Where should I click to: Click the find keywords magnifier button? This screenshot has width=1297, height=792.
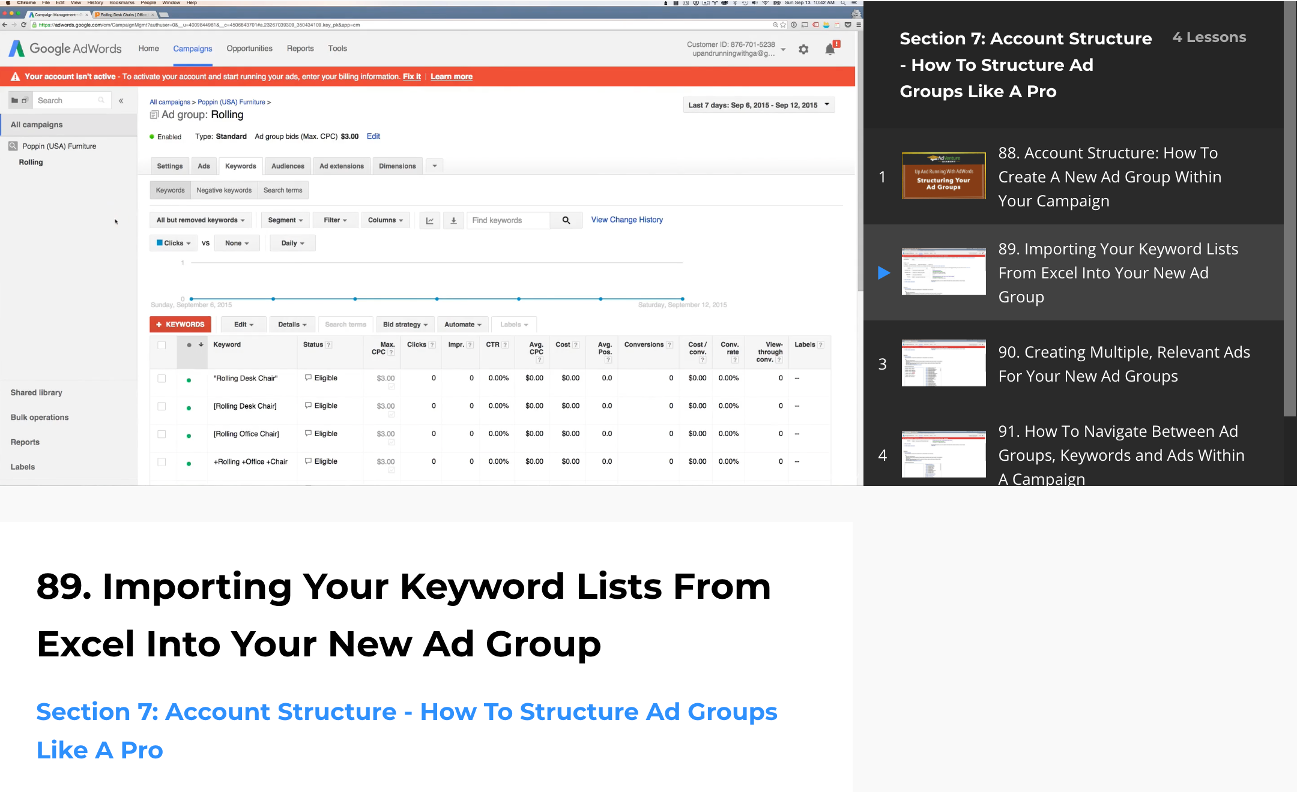click(x=566, y=220)
